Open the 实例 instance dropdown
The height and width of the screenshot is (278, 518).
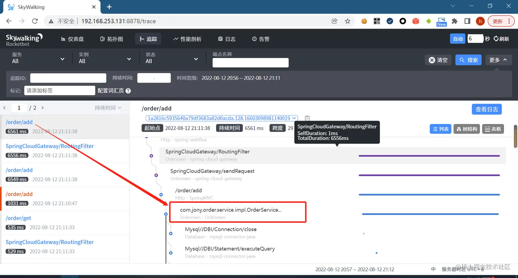(x=105, y=58)
